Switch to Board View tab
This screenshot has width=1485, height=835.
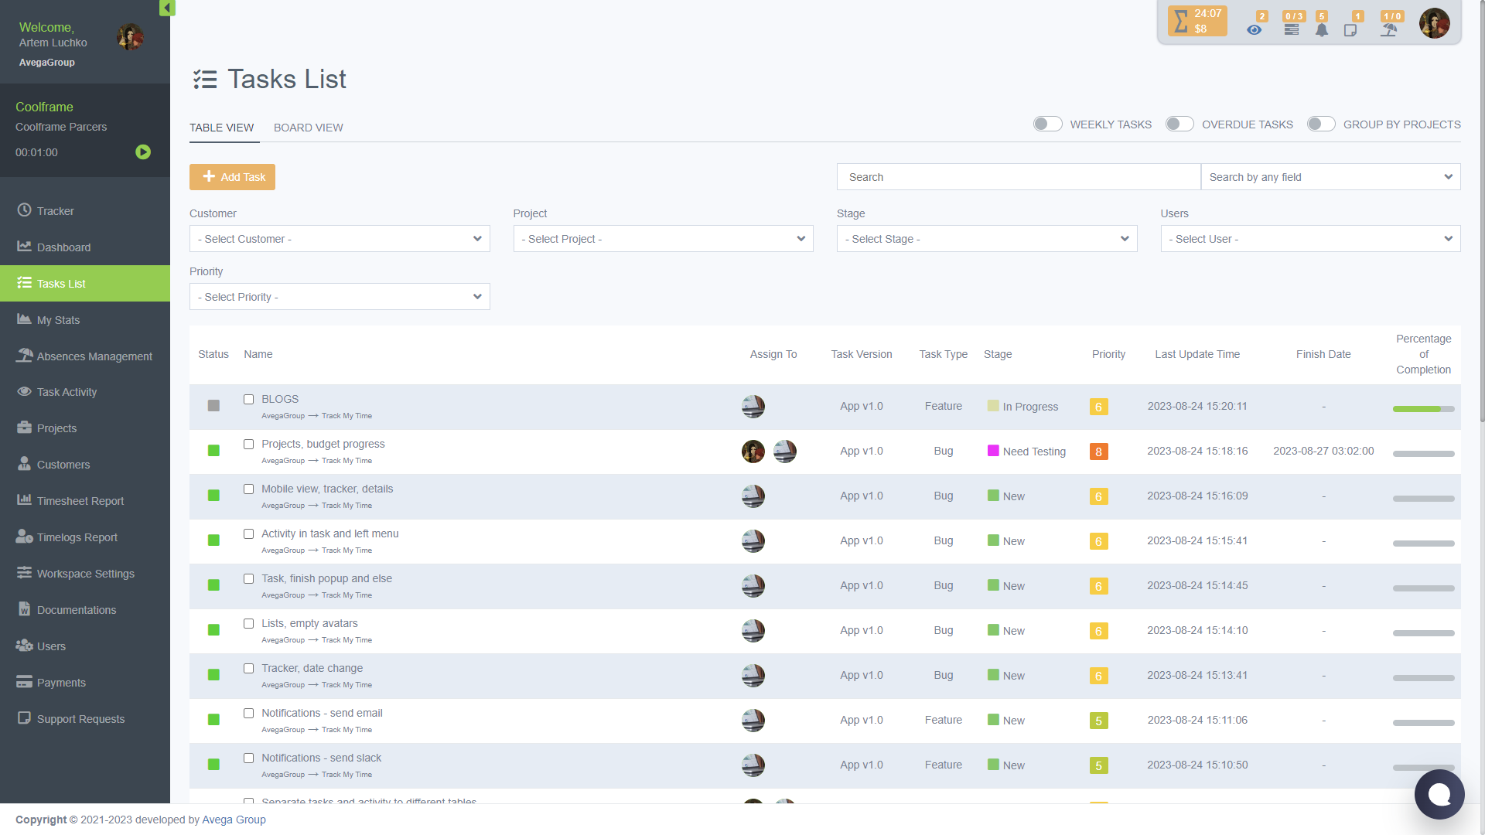(308, 128)
